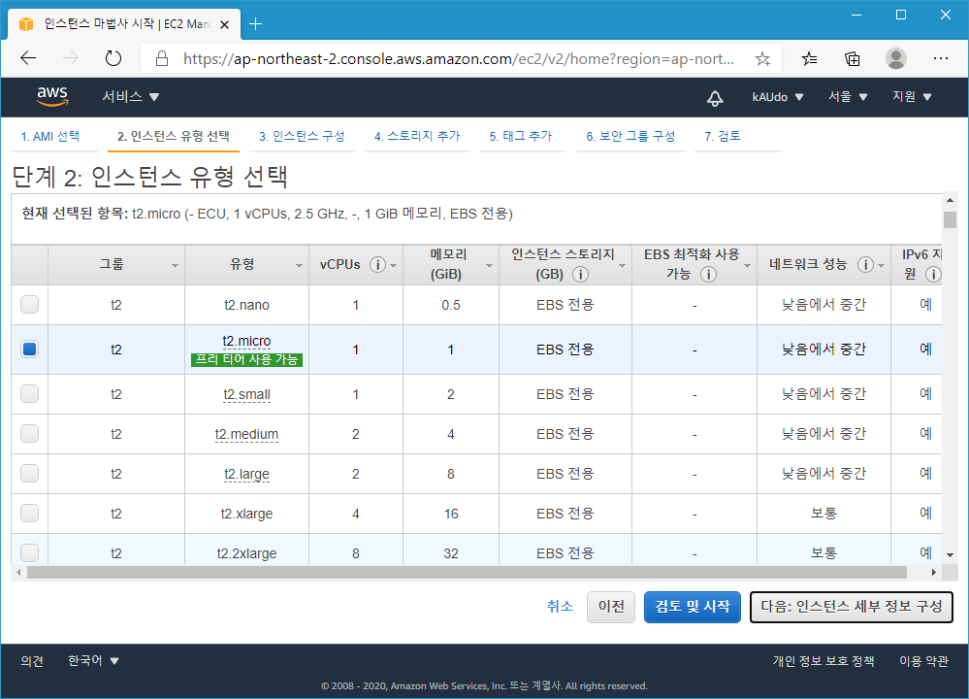The width and height of the screenshot is (969, 699).
Task: Open the 개인 정보 보호 정책 link
Action: pos(824,661)
